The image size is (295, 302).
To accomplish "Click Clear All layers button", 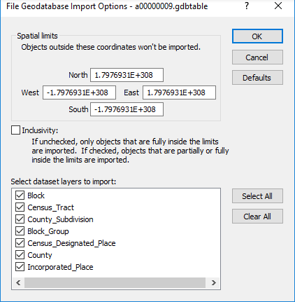I will tap(257, 217).
